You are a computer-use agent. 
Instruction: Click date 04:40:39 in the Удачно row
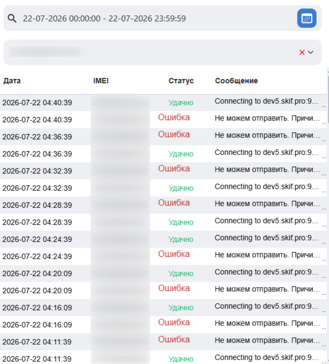tap(37, 103)
